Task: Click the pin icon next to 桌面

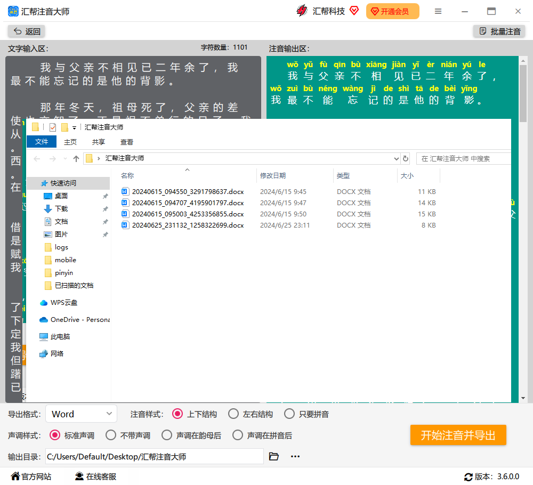Action: [x=106, y=197]
